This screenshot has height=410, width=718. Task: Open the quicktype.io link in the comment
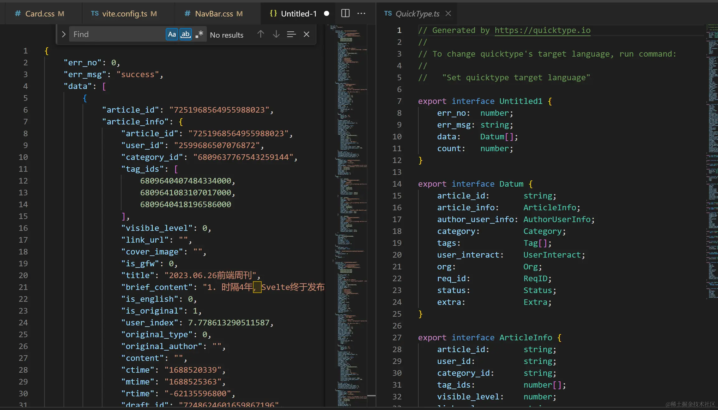point(542,30)
